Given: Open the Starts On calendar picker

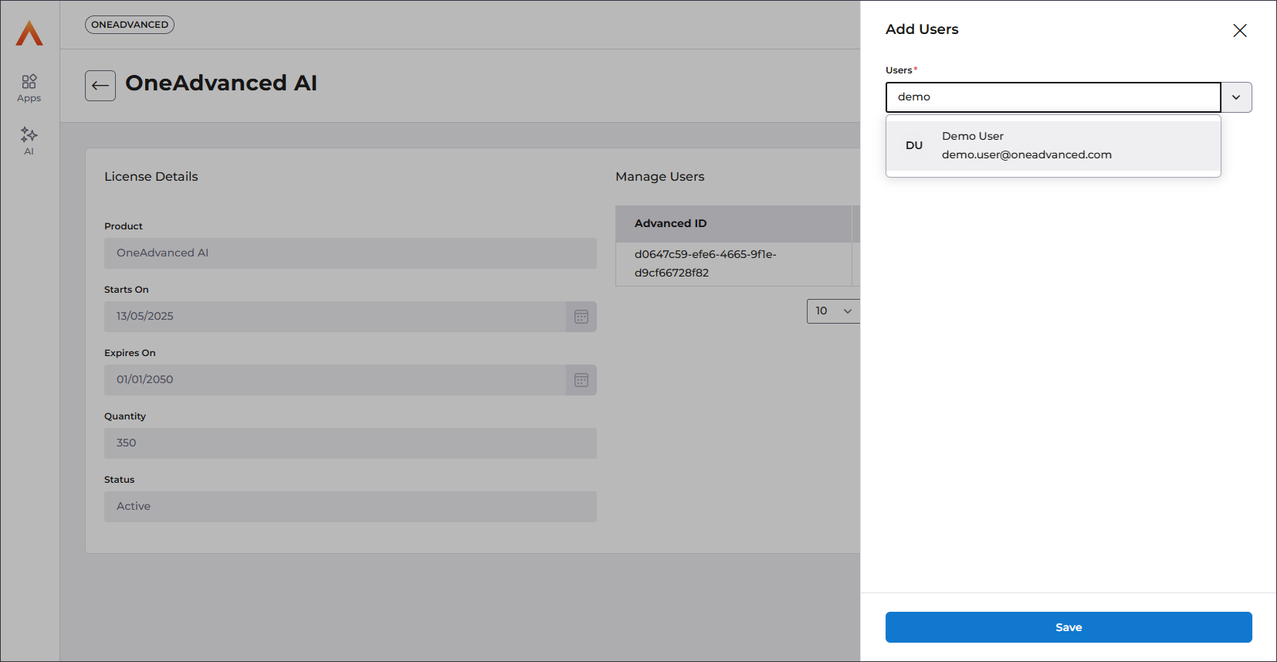Looking at the screenshot, I should click(581, 317).
